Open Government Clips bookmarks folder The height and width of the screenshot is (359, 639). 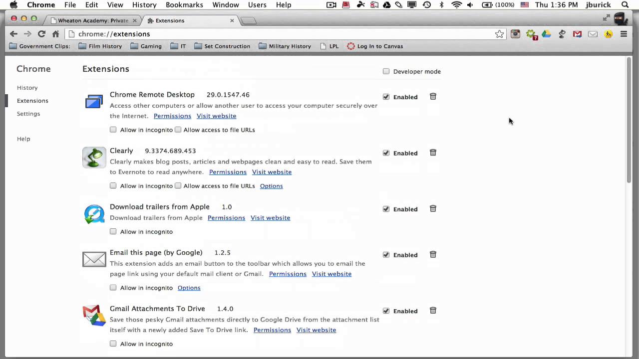pyautogui.click(x=40, y=46)
